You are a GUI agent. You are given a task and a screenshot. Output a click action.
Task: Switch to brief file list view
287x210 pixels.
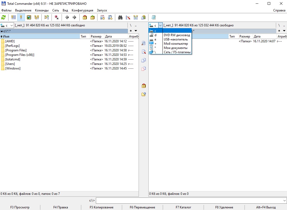click(x=14, y=18)
